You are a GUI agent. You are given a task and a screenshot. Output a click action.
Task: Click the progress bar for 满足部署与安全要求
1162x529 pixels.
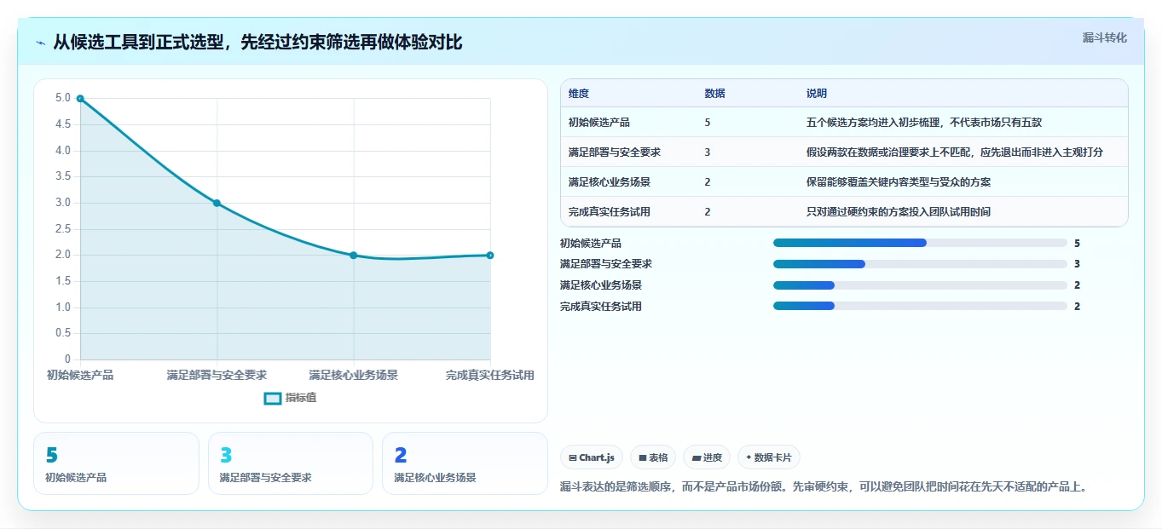pos(920,264)
